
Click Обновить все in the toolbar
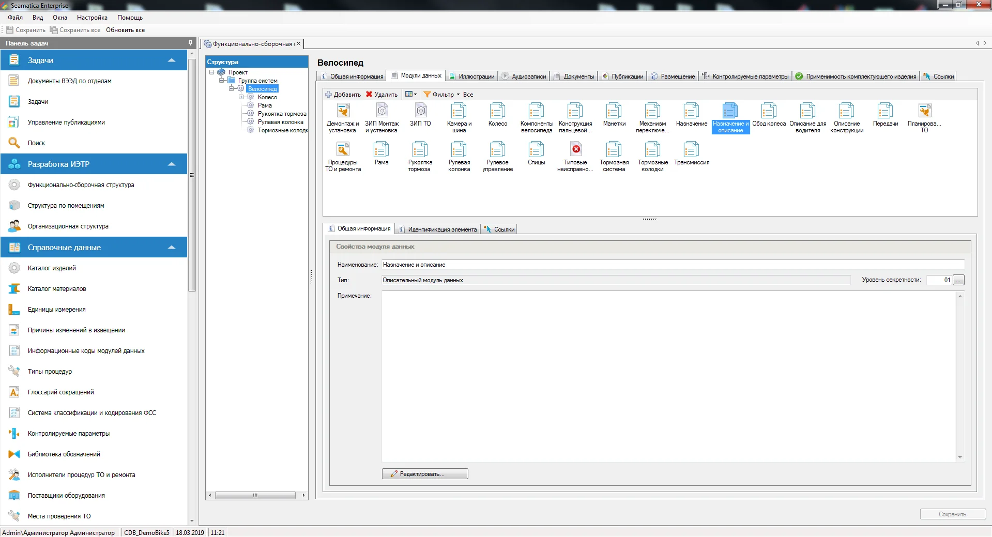[126, 30]
